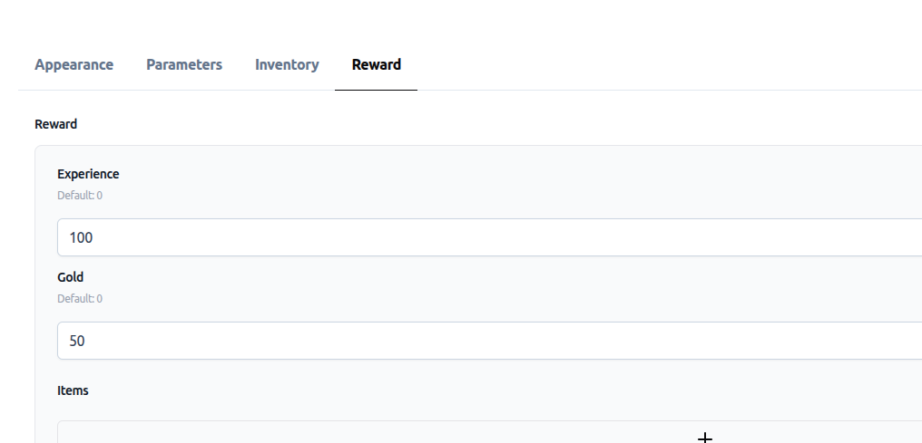Click empty tab bar space right of Reward
The height and width of the screenshot is (443, 922).
pos(635,65)
